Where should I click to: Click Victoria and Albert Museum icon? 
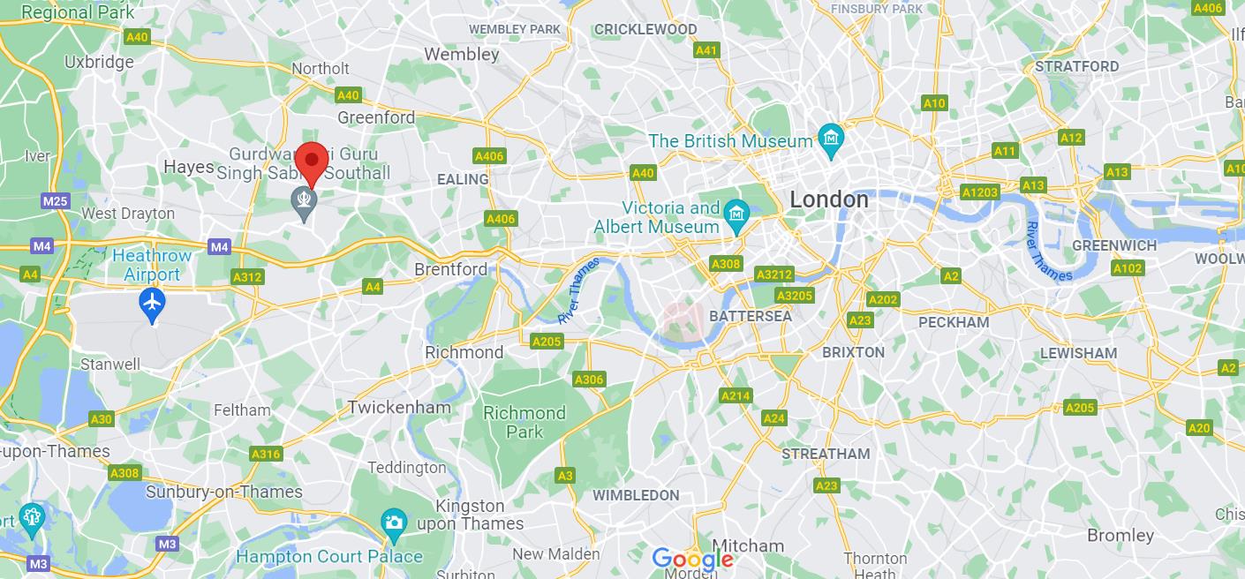tap(736, 215)
